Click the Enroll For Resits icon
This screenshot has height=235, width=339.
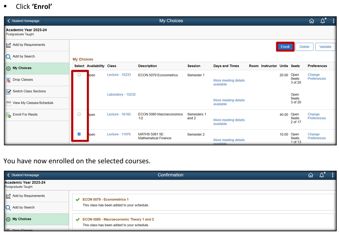pyautogui.click(x=8, y=115)
